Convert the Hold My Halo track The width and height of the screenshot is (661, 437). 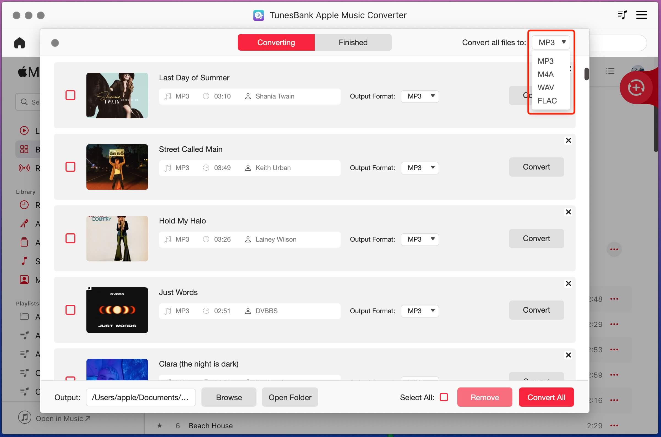click(536, 239)
